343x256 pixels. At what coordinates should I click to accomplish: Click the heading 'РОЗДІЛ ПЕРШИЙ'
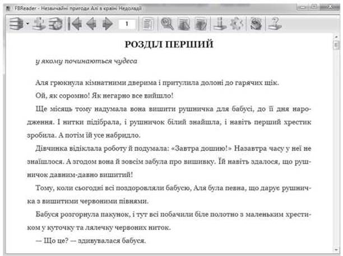169,44
